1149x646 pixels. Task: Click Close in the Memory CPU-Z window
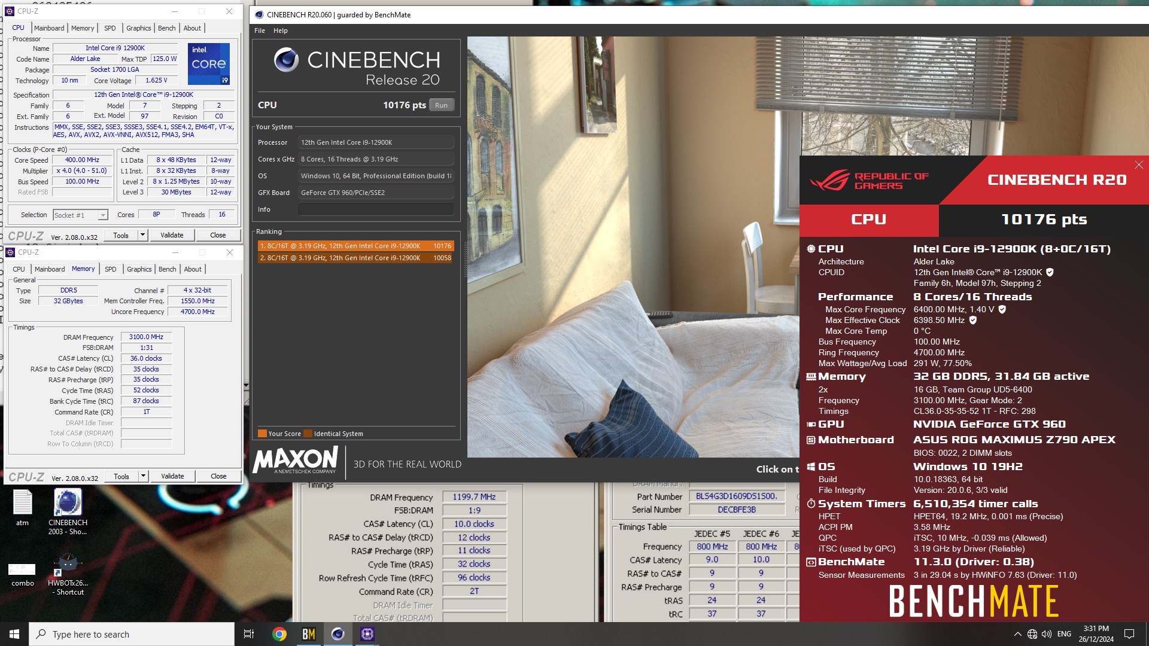tap(218, 476)
